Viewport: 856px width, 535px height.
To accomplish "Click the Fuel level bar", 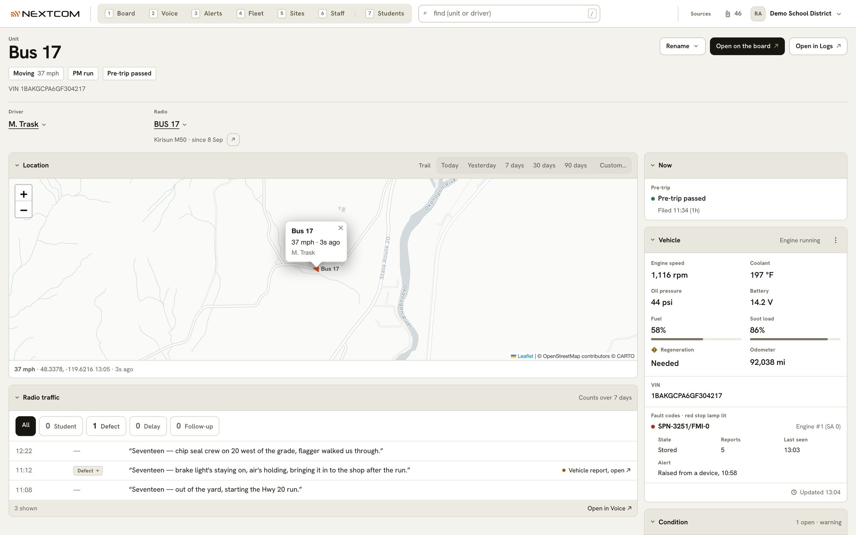I will [696, 339].
